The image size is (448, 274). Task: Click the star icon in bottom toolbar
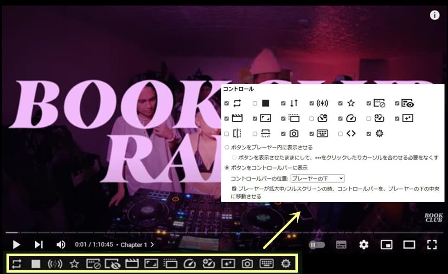(74, 263)
